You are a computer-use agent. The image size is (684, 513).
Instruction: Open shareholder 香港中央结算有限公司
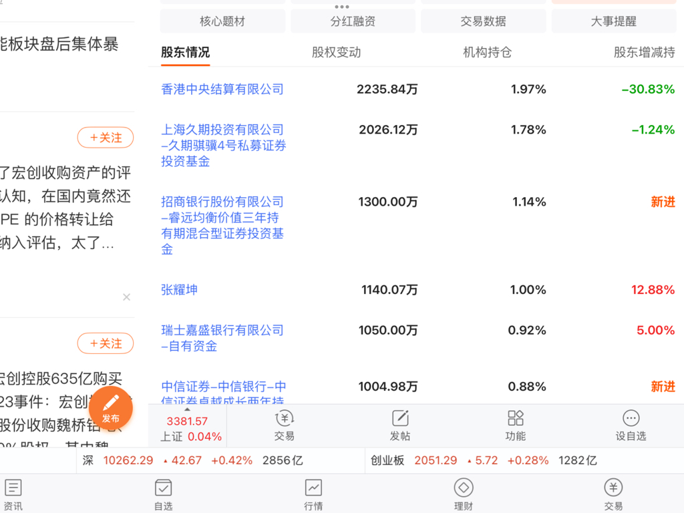pyautogui.click(x=222, y=90)
